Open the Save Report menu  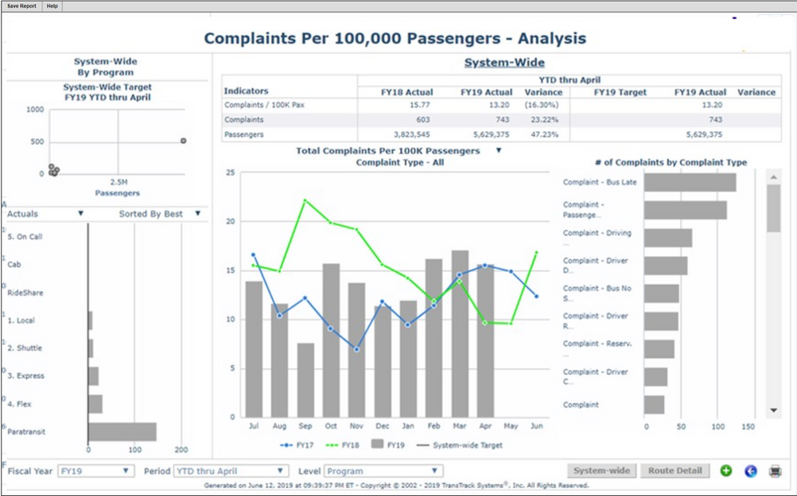point(21,6)
